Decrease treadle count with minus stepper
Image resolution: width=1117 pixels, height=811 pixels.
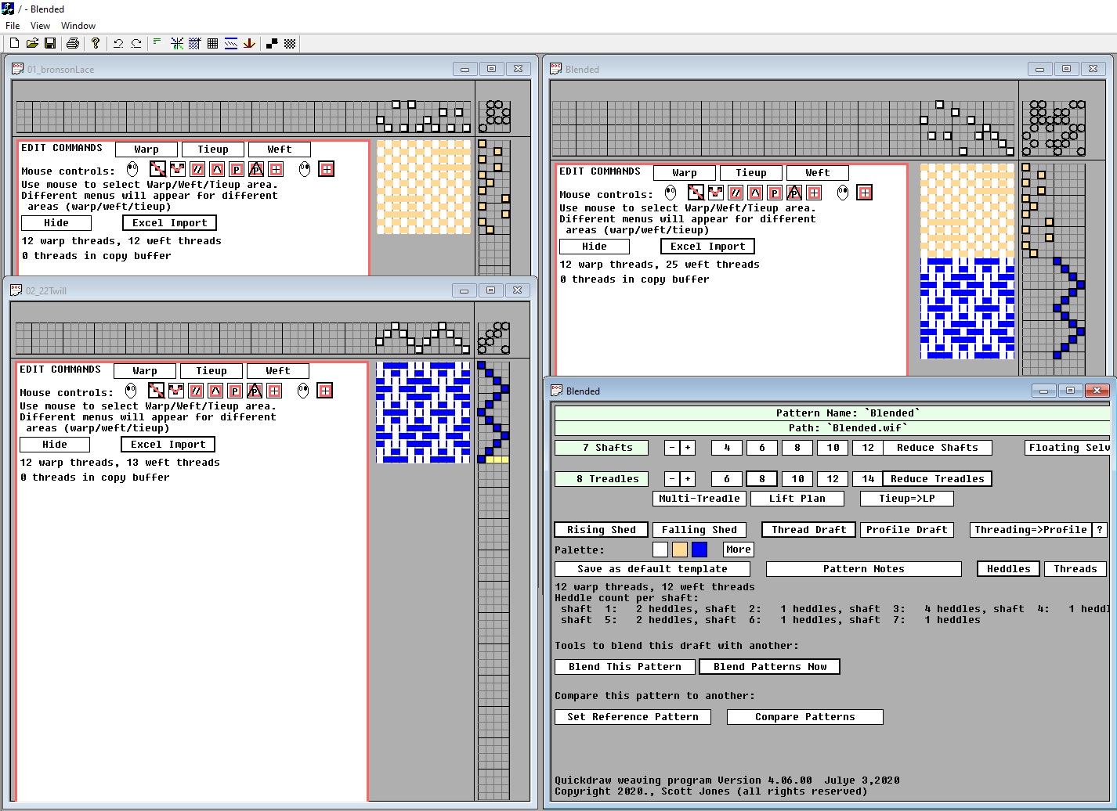click(x=672, y=479)
